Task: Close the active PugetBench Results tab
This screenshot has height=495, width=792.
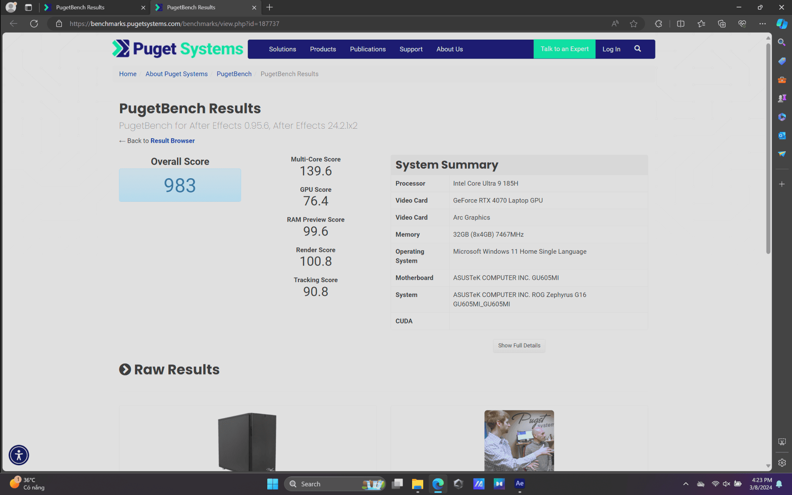Action: tap(254, 7)
